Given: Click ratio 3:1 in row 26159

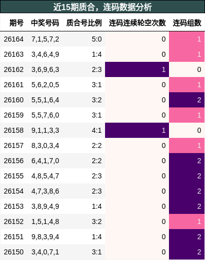Looking at the screenshot, I should pyautogui.click(x=97, y=115).
